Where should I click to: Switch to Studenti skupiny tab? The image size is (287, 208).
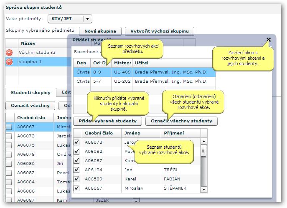pos(30,93)
